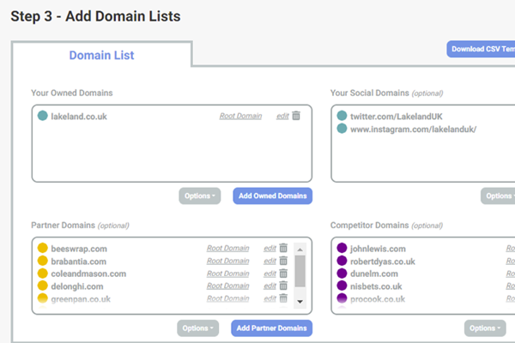Image resolution: width=515 pixels, height=343 pixels.
Task: Change Root Domain type for beeswrap.com
Action: tap(228, 248)
